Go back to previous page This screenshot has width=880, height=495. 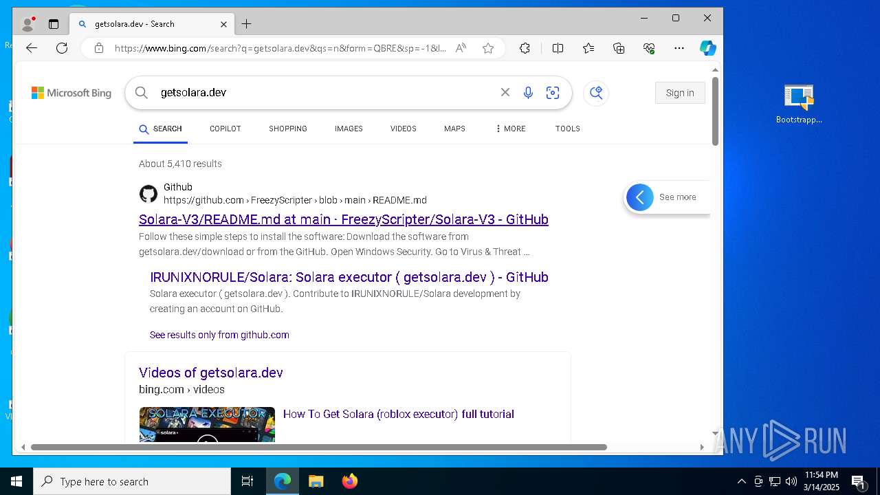pyautogui.click(x=32, y=48)
